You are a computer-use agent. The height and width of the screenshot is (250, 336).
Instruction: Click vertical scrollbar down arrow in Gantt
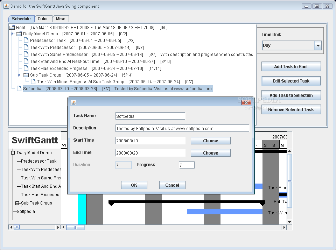coord(289,222)
